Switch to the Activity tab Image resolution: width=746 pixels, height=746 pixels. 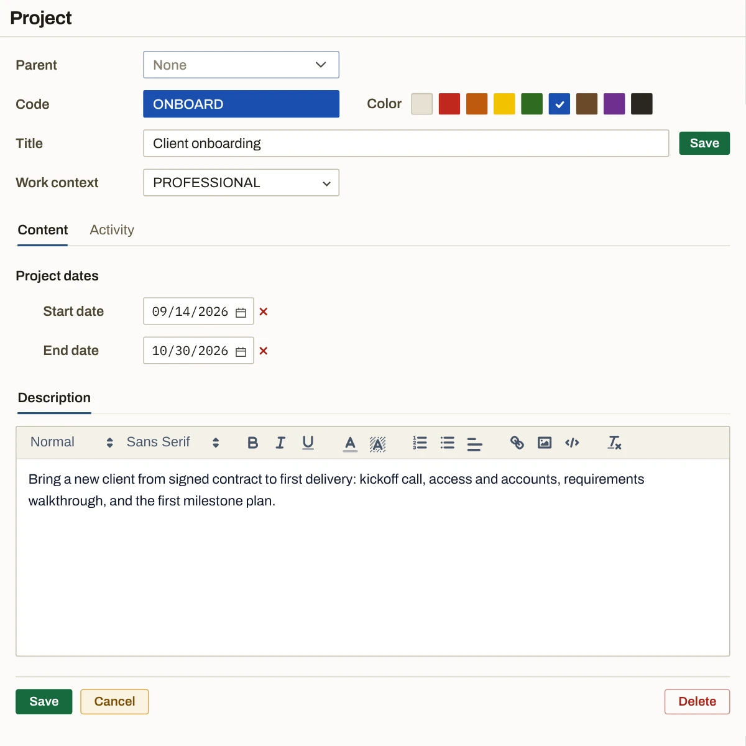click(x=112, y=230)
